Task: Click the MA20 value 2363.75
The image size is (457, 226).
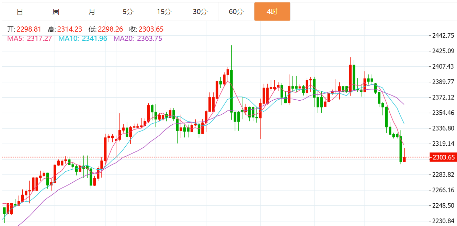Action: [x=150, y=38]
